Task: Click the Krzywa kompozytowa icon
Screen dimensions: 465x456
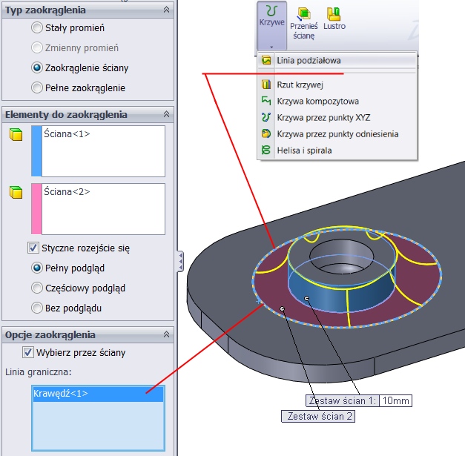Action: click(x=266, y=101)
